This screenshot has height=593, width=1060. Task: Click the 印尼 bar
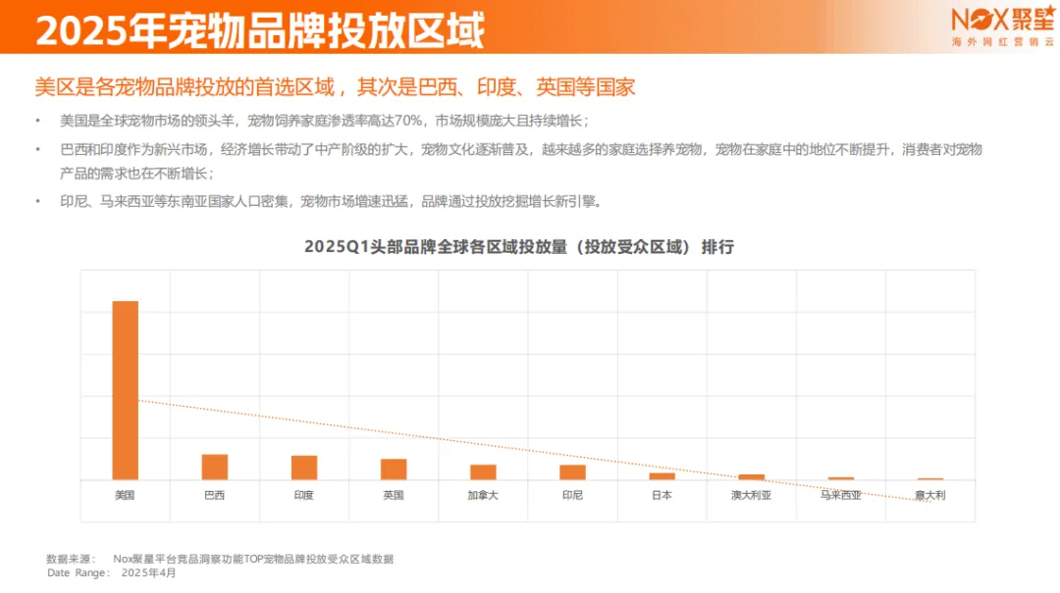point(572,472)
